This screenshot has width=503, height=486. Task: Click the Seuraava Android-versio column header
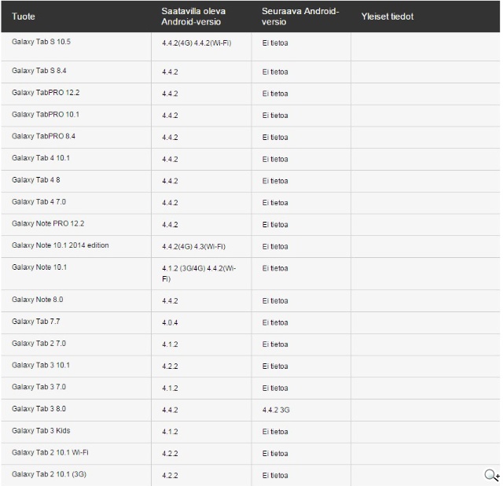click(x=299, y=17)
